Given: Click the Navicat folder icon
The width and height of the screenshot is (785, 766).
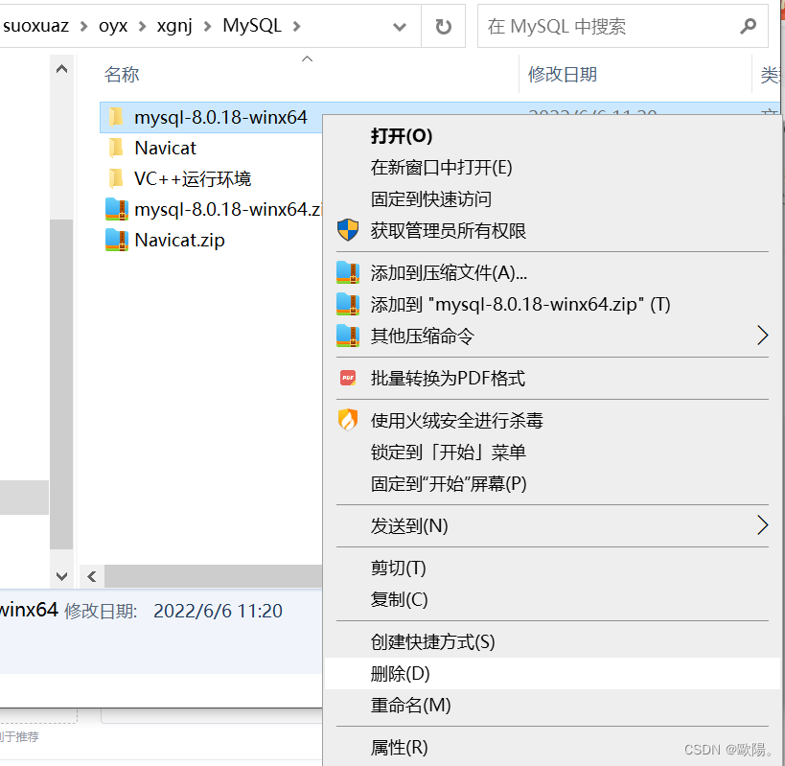Looking at the screenshot, I should click(116, 148).
